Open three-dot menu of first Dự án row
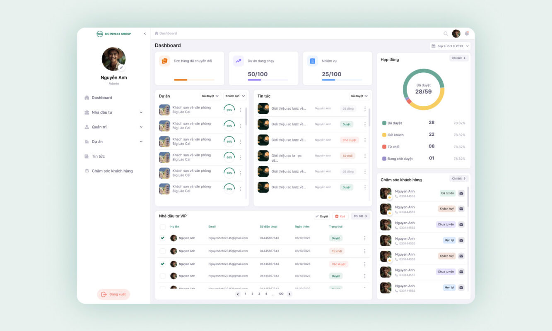This screenshot has width=552, height=331. point(241,110)
